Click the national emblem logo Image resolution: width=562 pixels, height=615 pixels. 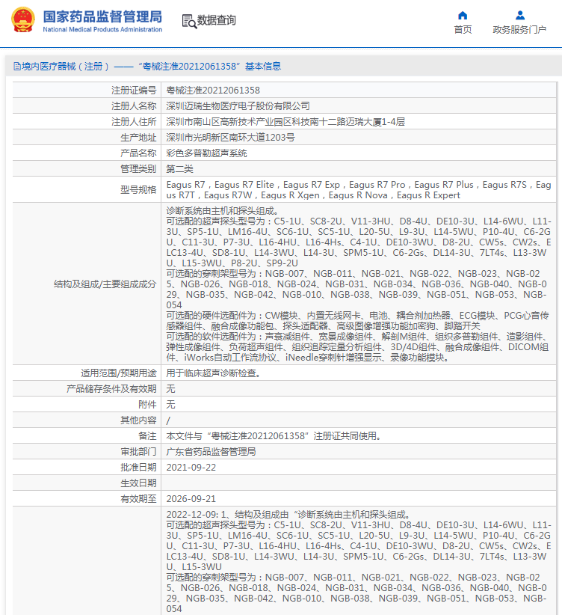(x=22, y=20)
